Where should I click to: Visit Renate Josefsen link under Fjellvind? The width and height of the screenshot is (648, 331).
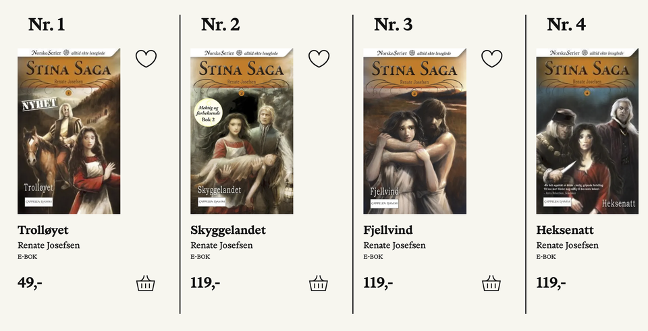click(x=394, y=245)
